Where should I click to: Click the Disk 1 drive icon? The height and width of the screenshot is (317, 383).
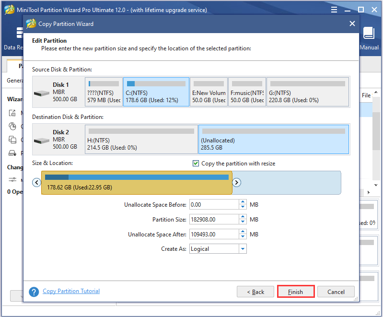pyautogui.click(x=42, y=94)
